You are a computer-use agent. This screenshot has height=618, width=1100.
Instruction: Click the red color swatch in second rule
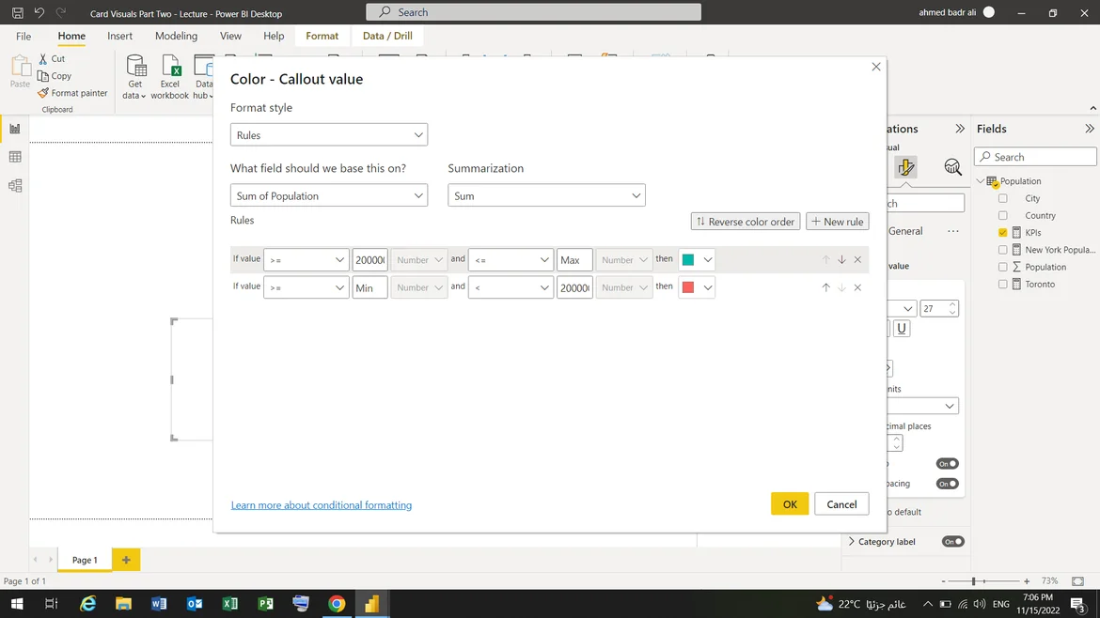point(688,287)
